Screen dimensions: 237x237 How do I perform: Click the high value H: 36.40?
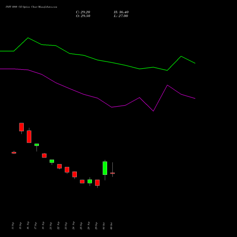(121, 12)
